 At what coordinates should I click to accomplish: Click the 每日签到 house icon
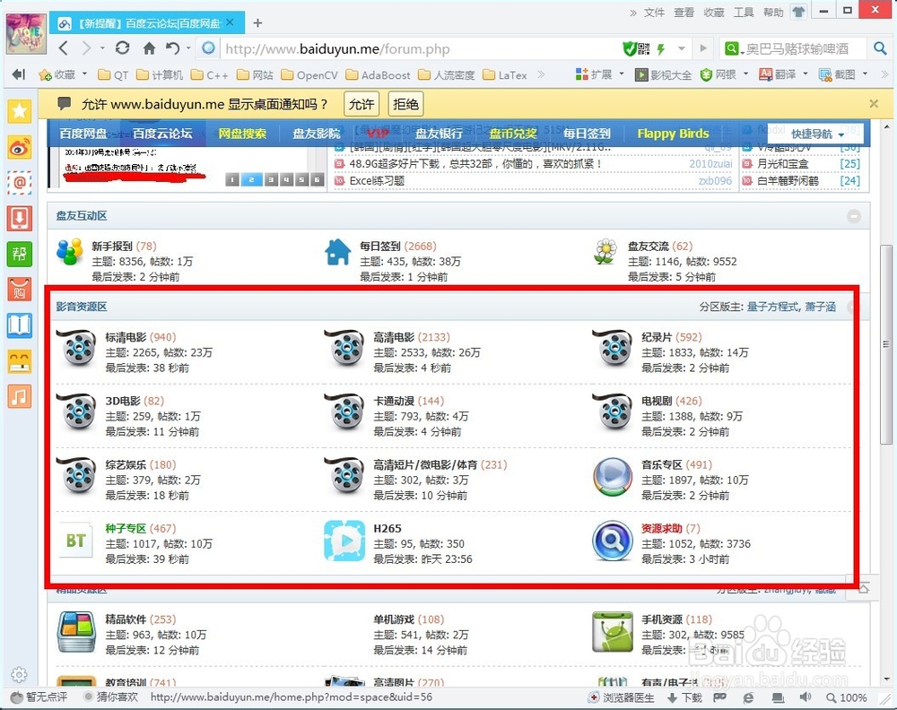pos(337,252)
